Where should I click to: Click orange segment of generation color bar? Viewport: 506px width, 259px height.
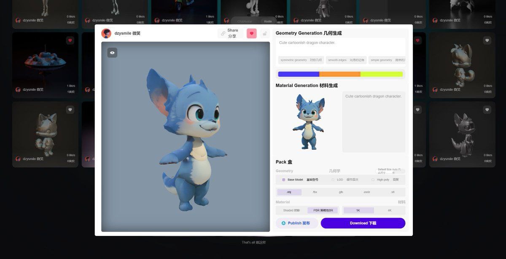340,74
